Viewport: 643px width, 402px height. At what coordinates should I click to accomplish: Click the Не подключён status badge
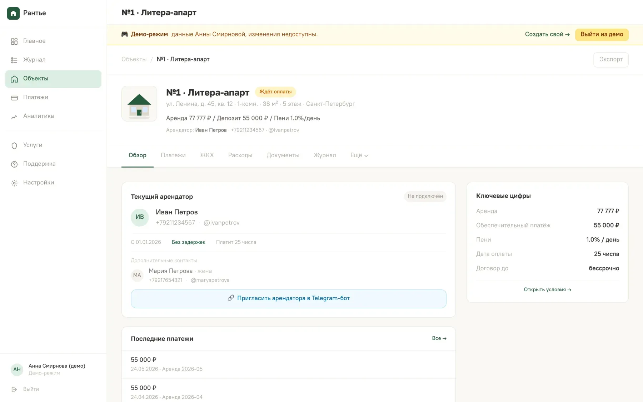click(425, 196)
